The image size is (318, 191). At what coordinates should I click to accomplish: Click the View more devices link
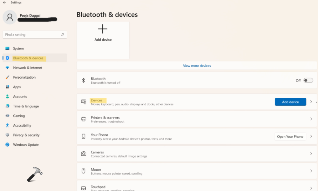tap(197, 66)
